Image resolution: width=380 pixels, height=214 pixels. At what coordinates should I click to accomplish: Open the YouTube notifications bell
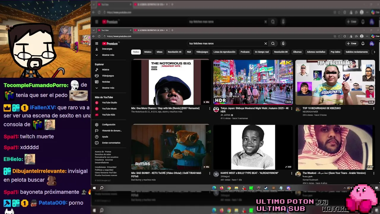[x=363, y=43]
